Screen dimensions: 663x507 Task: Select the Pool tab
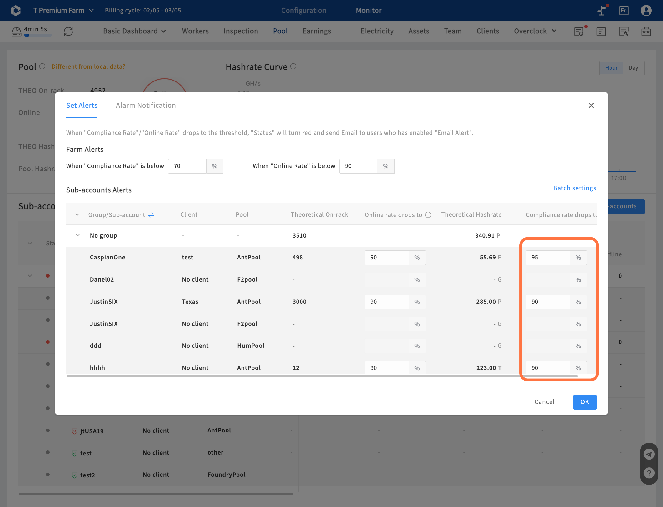coord(280,31)
